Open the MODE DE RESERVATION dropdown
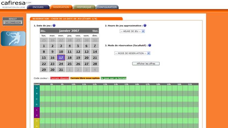The width and height of the screenshot is (228, 128). 132,53
